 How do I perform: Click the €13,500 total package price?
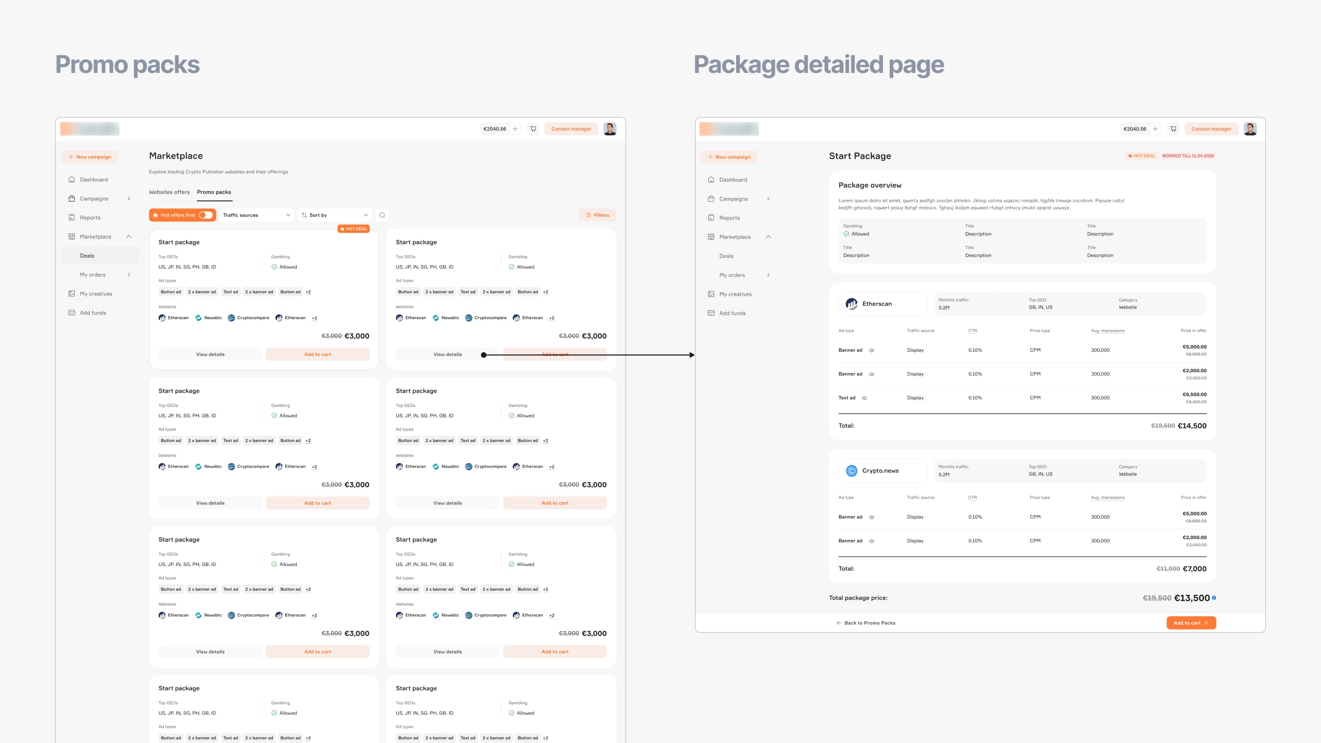tap(1192, 598)
